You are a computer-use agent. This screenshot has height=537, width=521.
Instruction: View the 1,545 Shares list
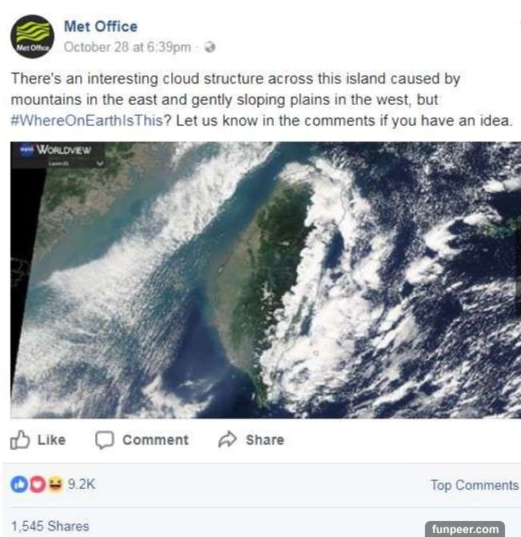pos(50,526)
